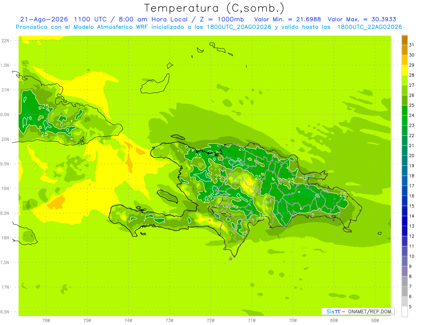Click the 72W longitude axis label
The width and height of the screenshot is (421, 325).
(210, 320)
